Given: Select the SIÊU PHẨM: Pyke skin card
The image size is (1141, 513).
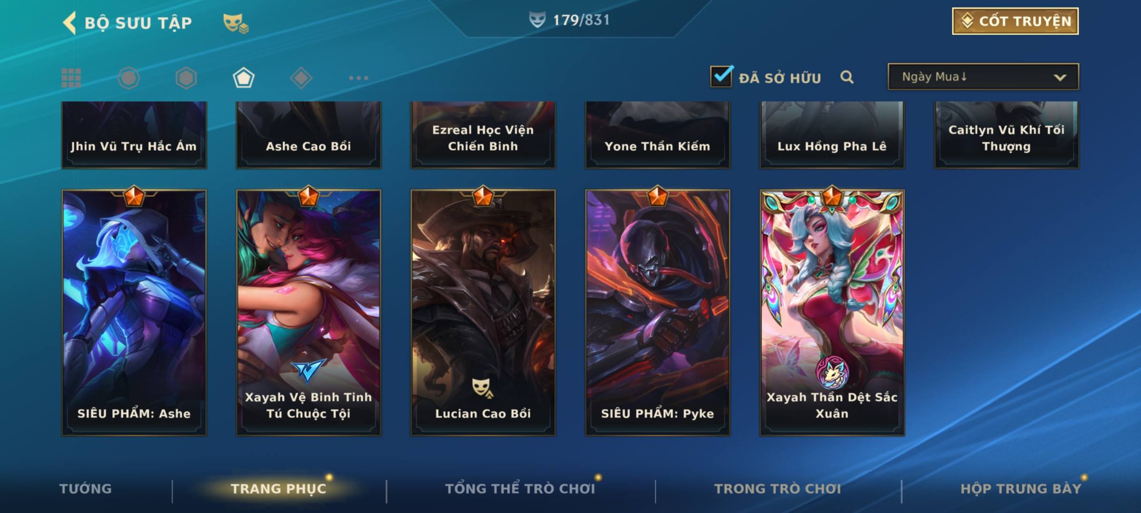Looking at the screenshot, I should (x=658, y=313).
